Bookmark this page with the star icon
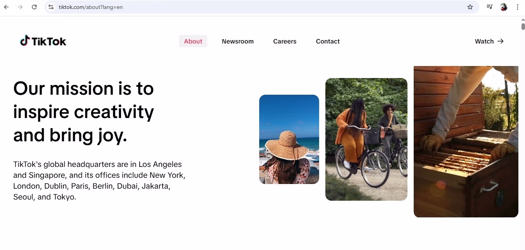The image size is (525, 250). click(x=470, y=7)
